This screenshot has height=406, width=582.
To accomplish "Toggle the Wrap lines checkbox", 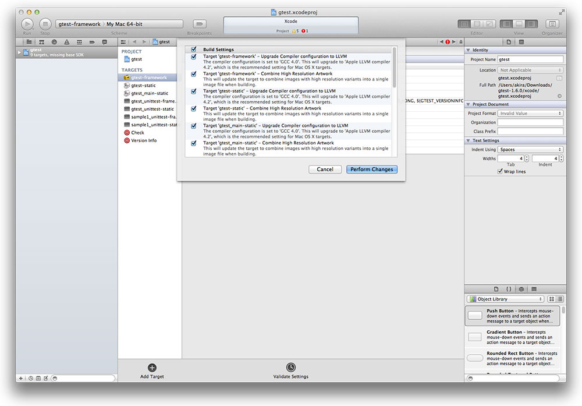I will point(500,171).
